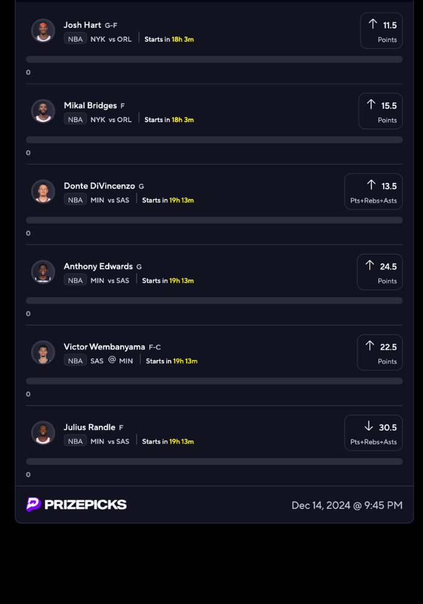Click the NBA badge on Josh Hart's row
This screenshot has height=604, width=423.
pyautogui.click(x=76, y=39)
